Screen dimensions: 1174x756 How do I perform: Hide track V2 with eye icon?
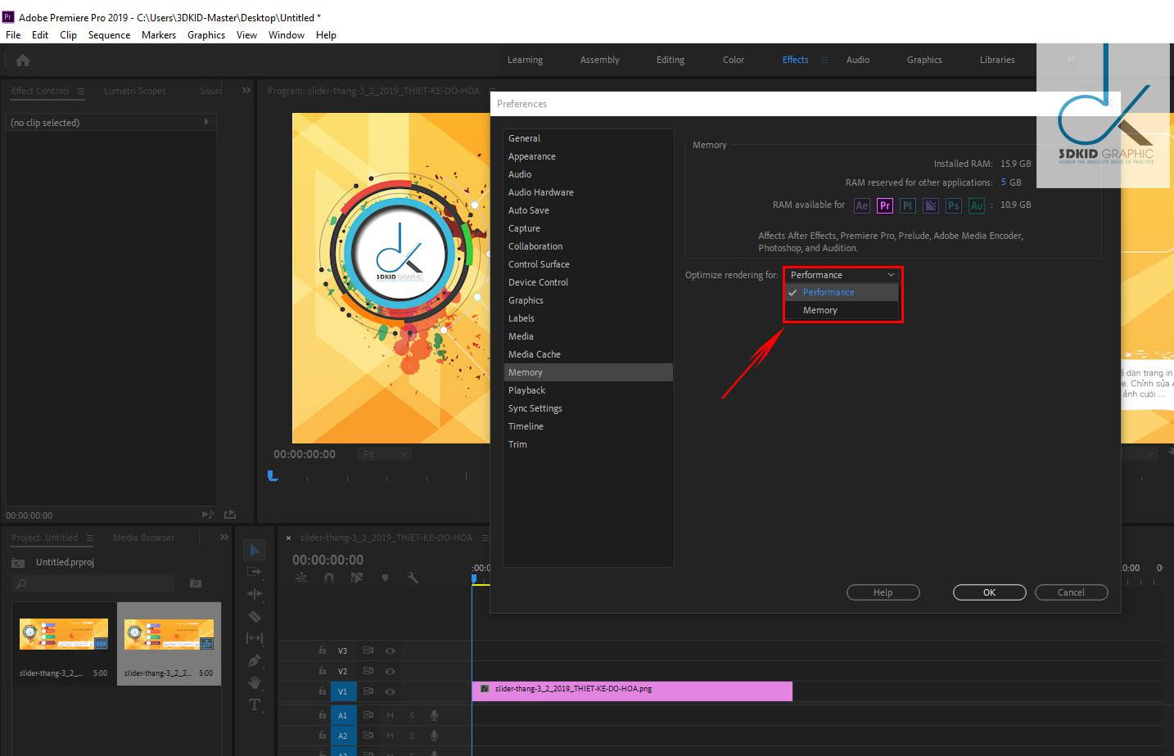pos(391,671)
